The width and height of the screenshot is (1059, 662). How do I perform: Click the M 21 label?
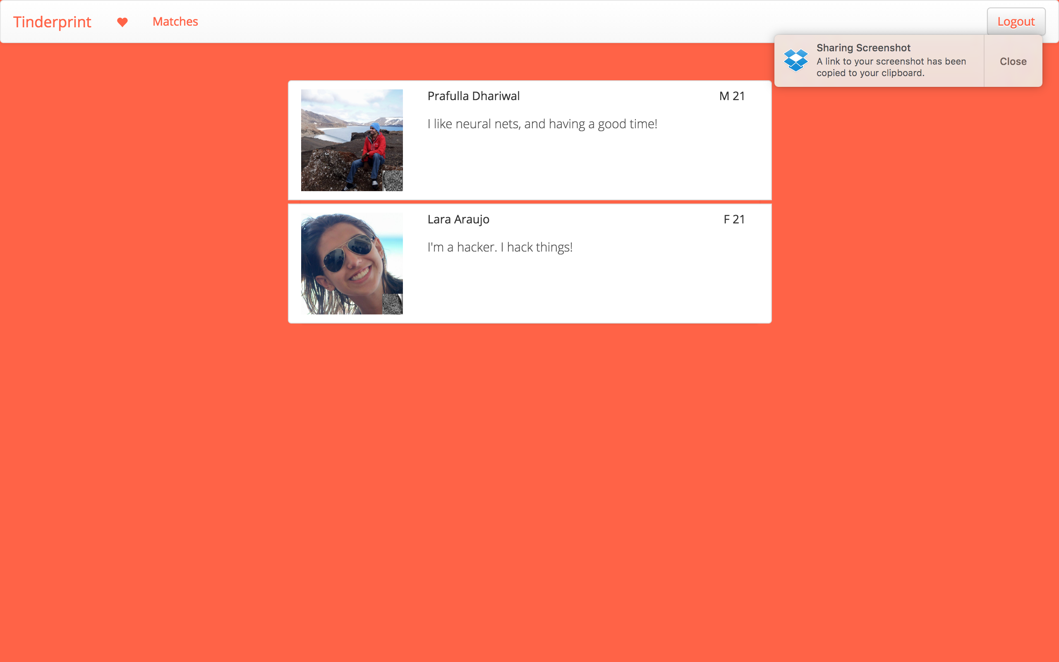point(732,96)
